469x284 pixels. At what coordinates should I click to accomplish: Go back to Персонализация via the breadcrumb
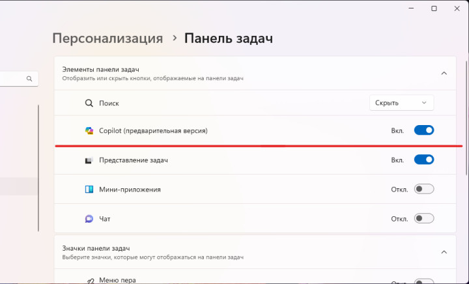click(x=107, y=38)
